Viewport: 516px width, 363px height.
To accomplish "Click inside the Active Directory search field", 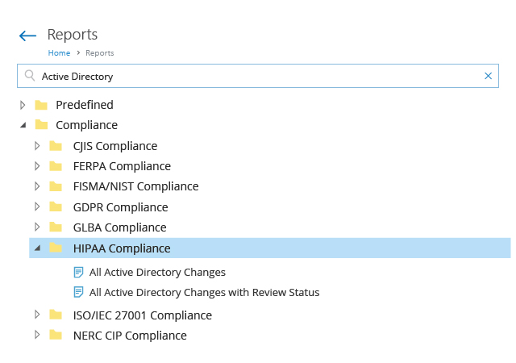I will coord(258,76).
